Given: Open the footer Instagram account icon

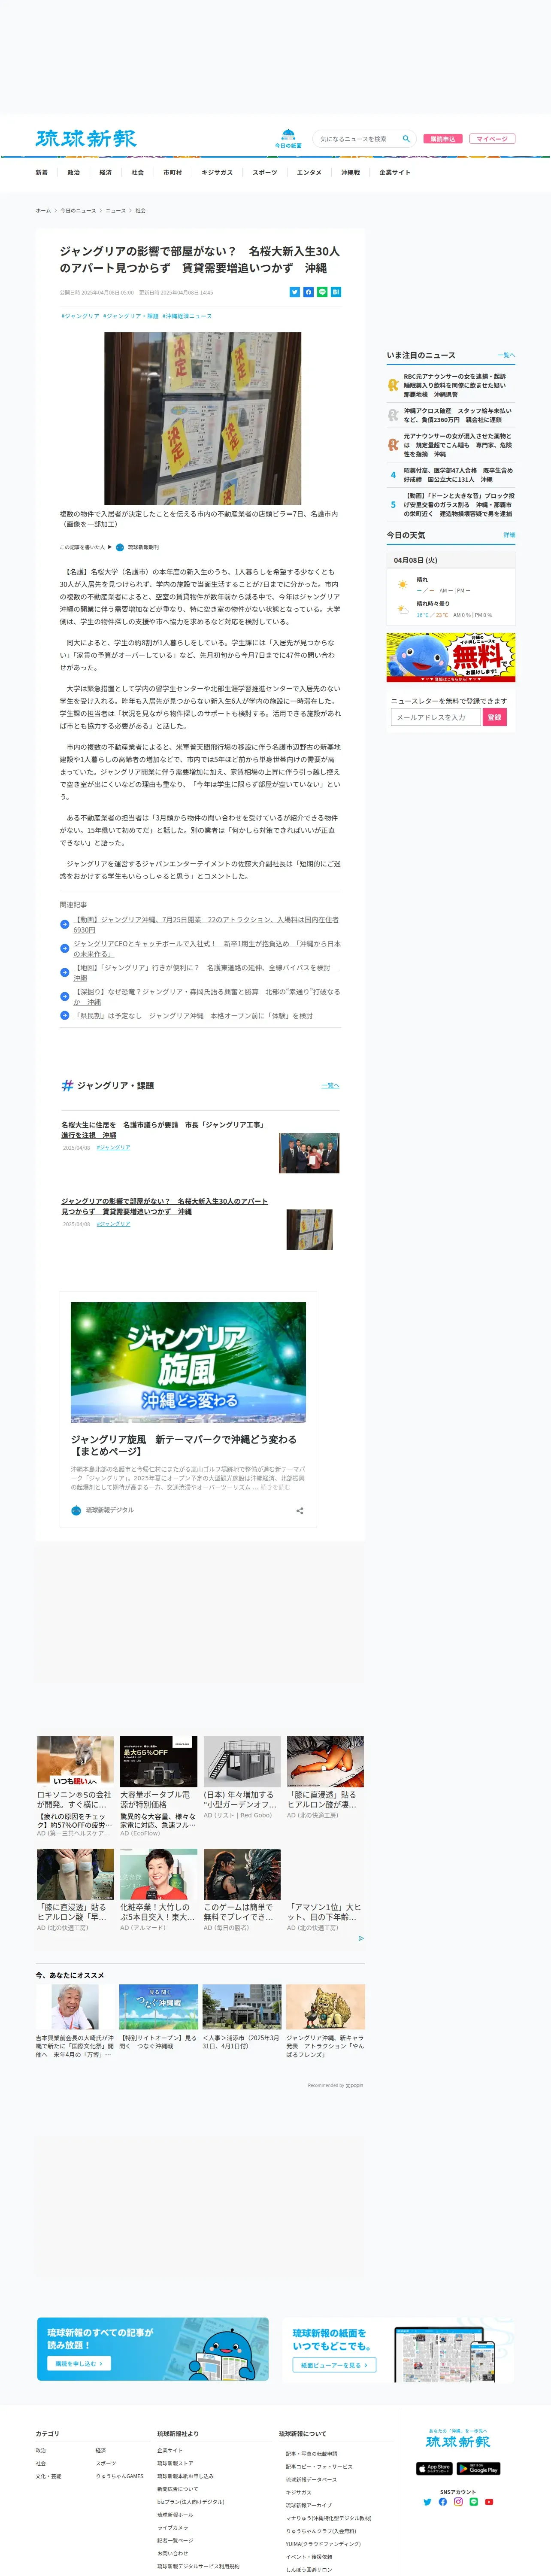Looking at the screenshot, I should tap(458, 2502).
